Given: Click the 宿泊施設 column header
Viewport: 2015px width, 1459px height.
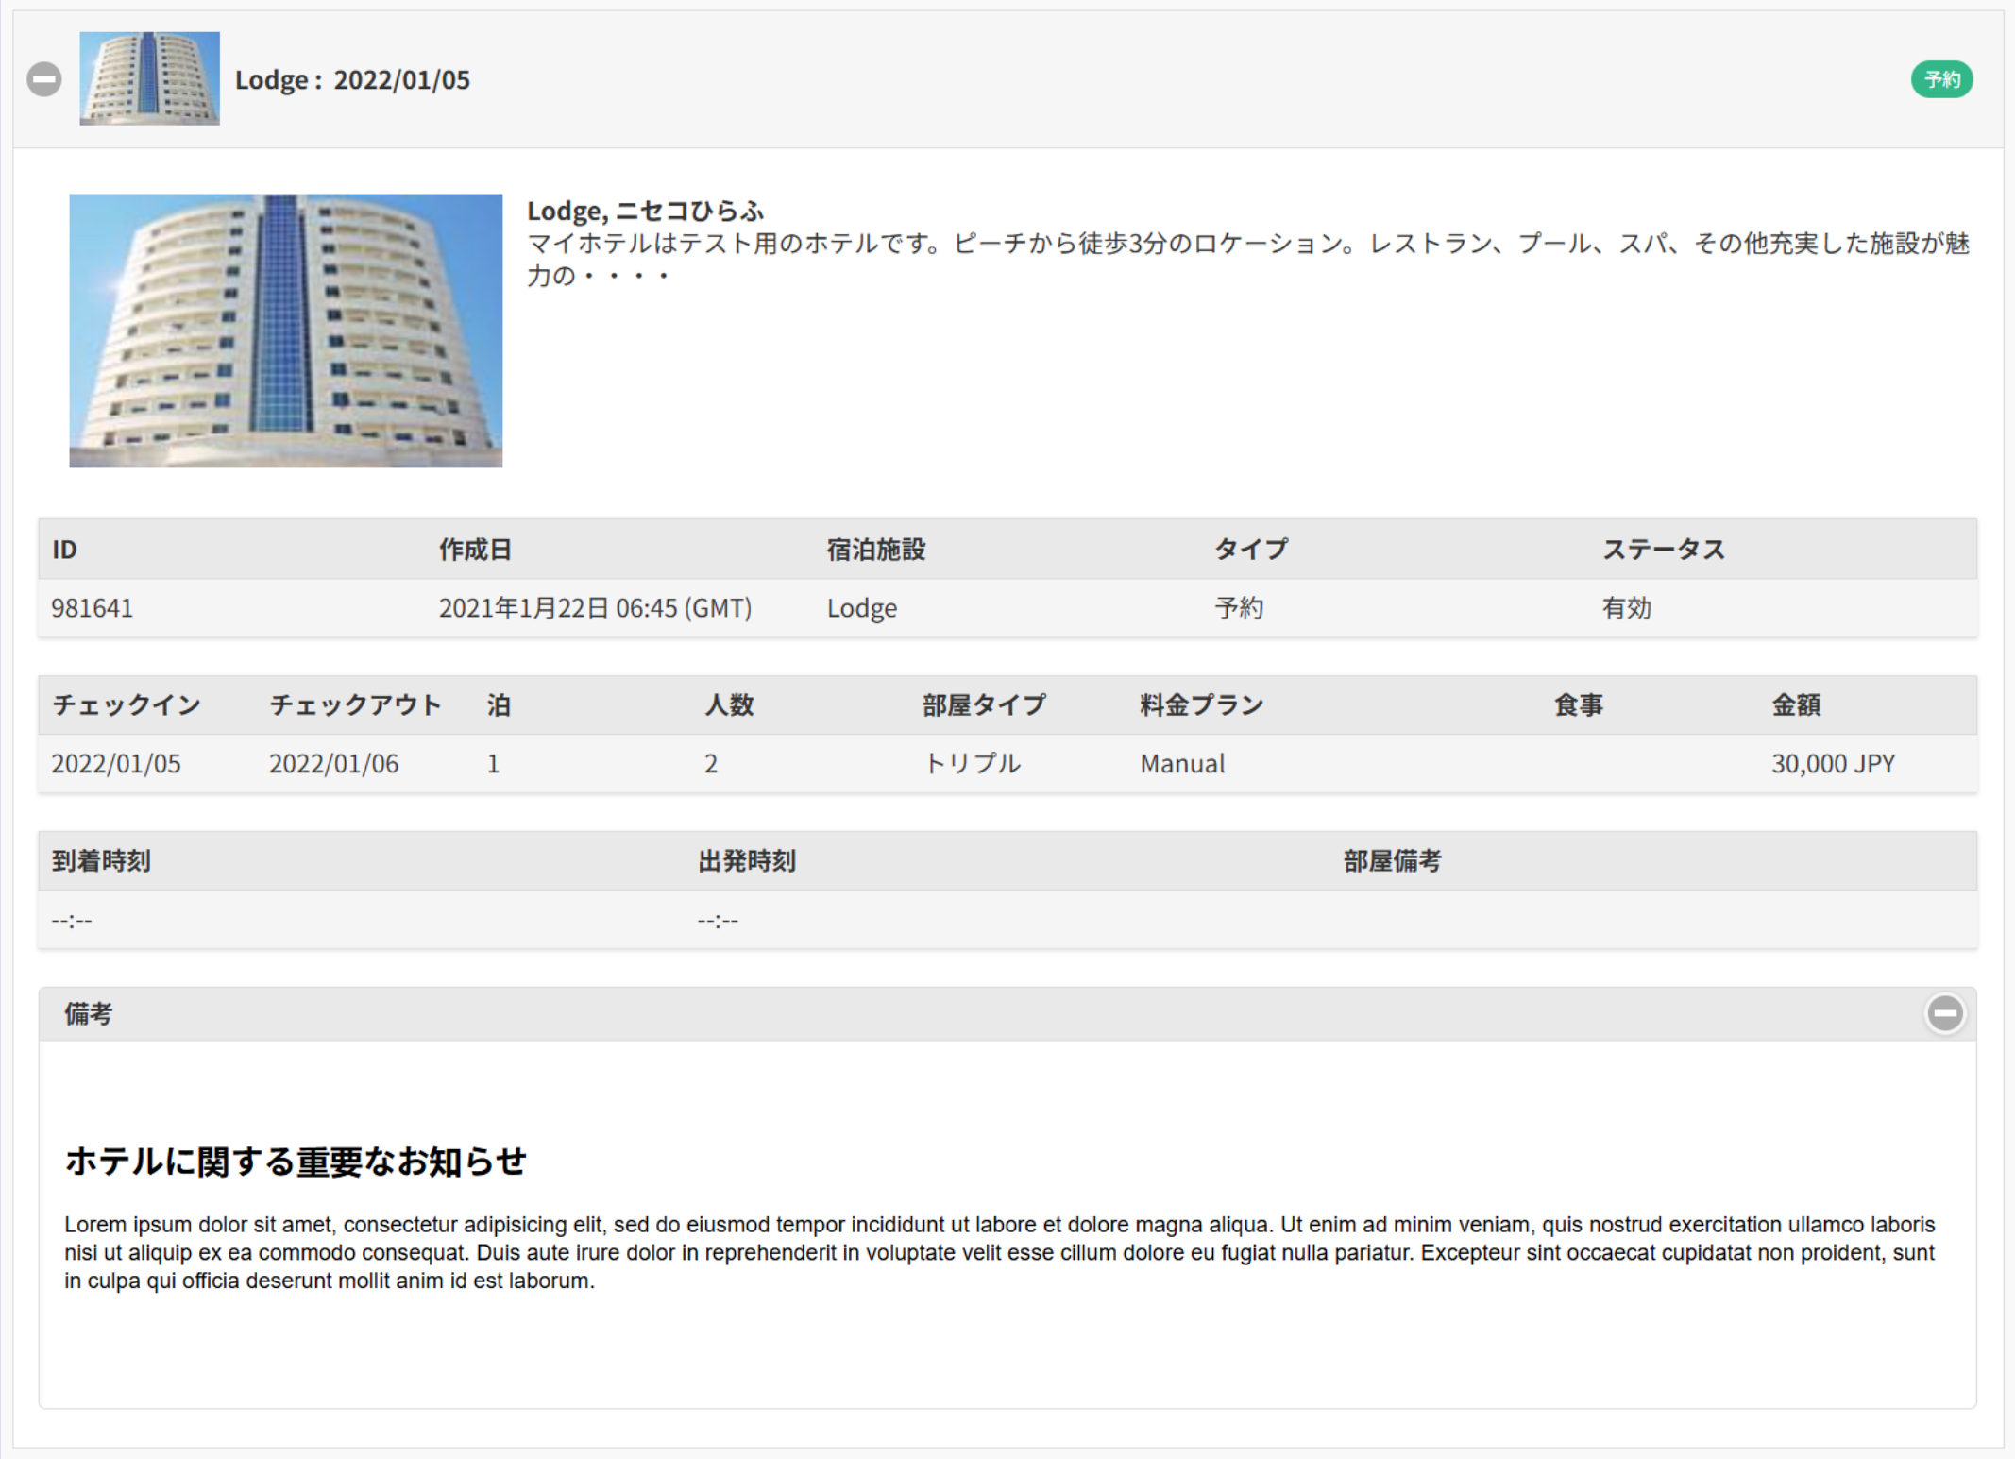Looking at the screenshot, I should pyautogui.click(x=876, y=550).
